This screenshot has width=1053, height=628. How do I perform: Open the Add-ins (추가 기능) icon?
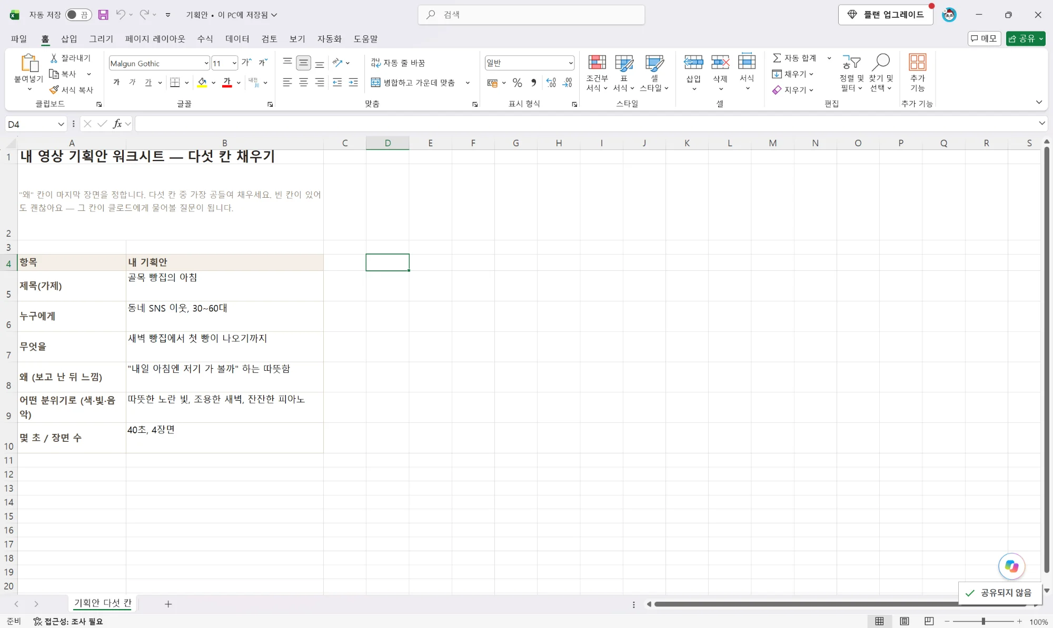[917, 73]
